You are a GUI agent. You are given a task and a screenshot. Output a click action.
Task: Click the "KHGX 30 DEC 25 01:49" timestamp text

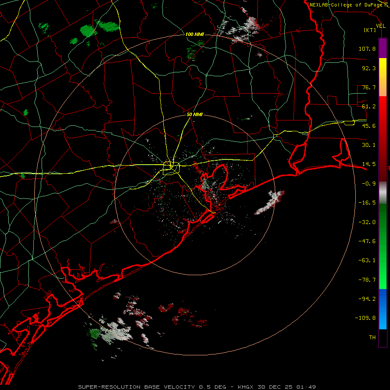click(277, 387)
